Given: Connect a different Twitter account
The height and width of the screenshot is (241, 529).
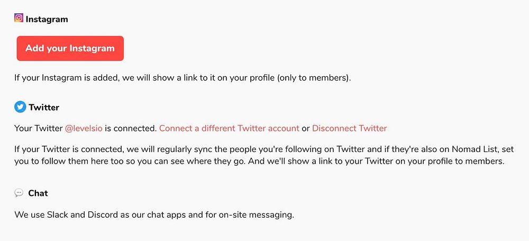Looking at the screenshot, I should (229, 128).
